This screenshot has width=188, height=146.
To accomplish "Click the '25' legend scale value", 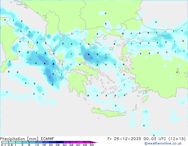I will click(x=58, y=145).
